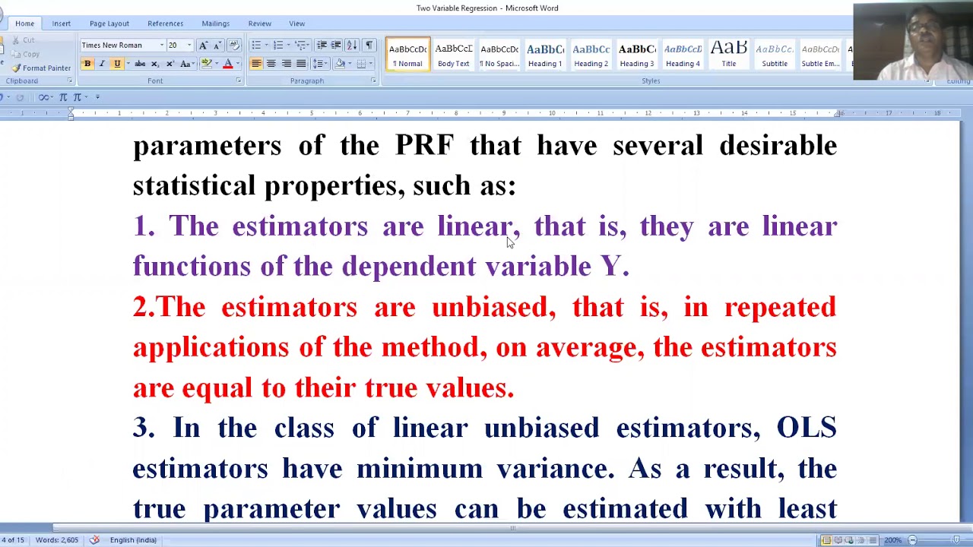Screen dimensions: 973x547
Task: Open the References ribbon tab
Action: 165,24
